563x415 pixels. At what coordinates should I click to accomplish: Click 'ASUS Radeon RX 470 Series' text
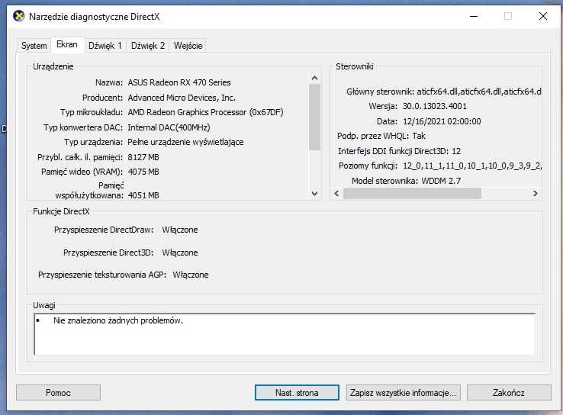pos(179,82)
